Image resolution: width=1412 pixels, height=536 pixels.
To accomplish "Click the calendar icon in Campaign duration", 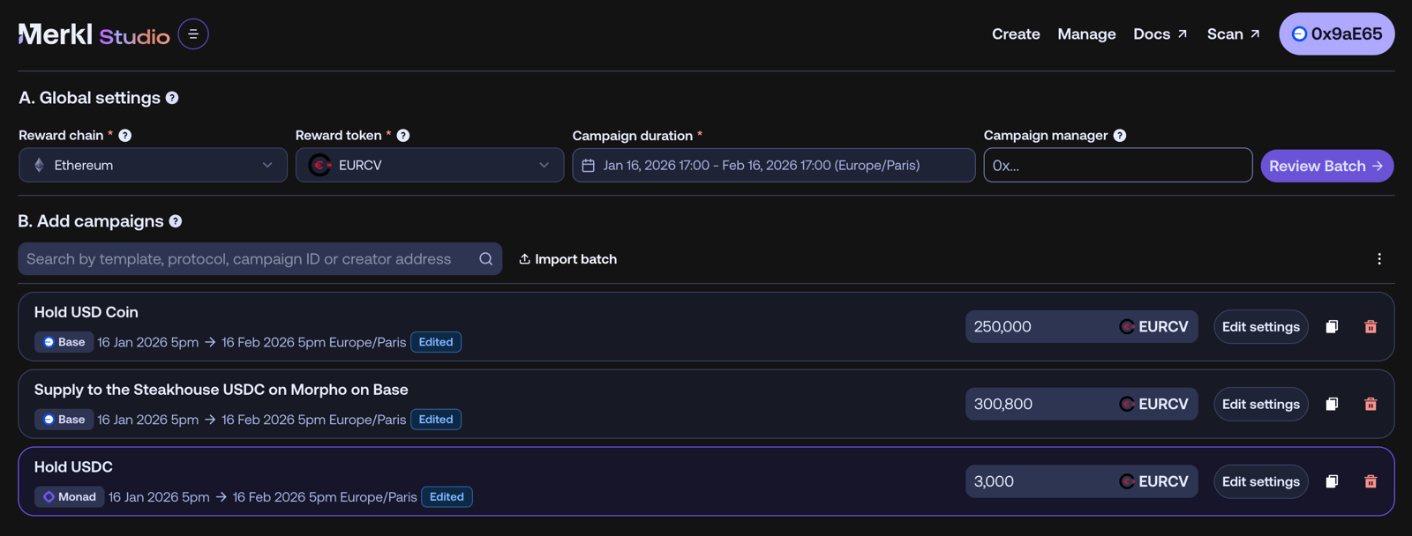I will [x=589, y=166].
